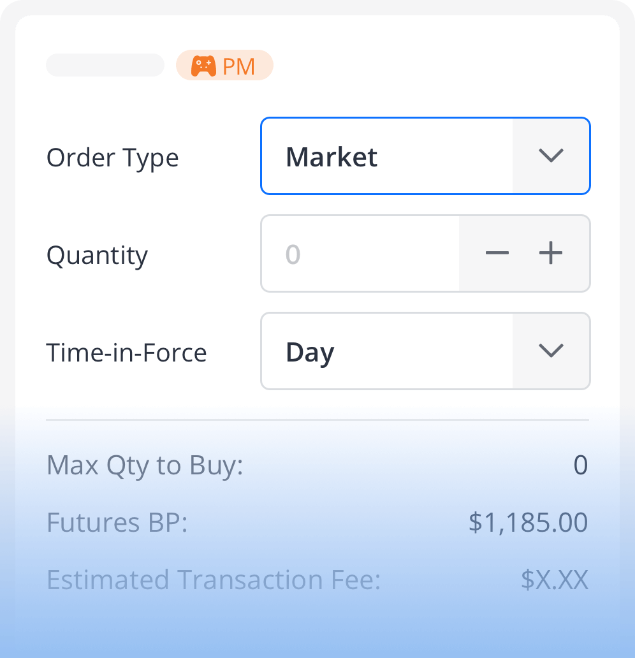
Task: Increase quantity with the plus icon
Action: (551, 254)
